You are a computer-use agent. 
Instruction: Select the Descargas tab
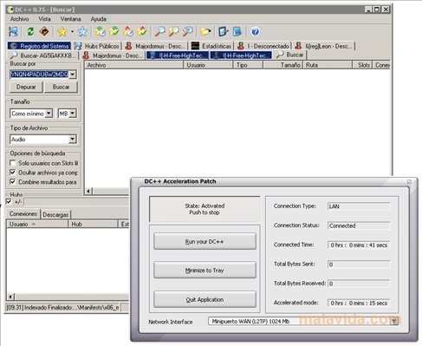(55, 214)
